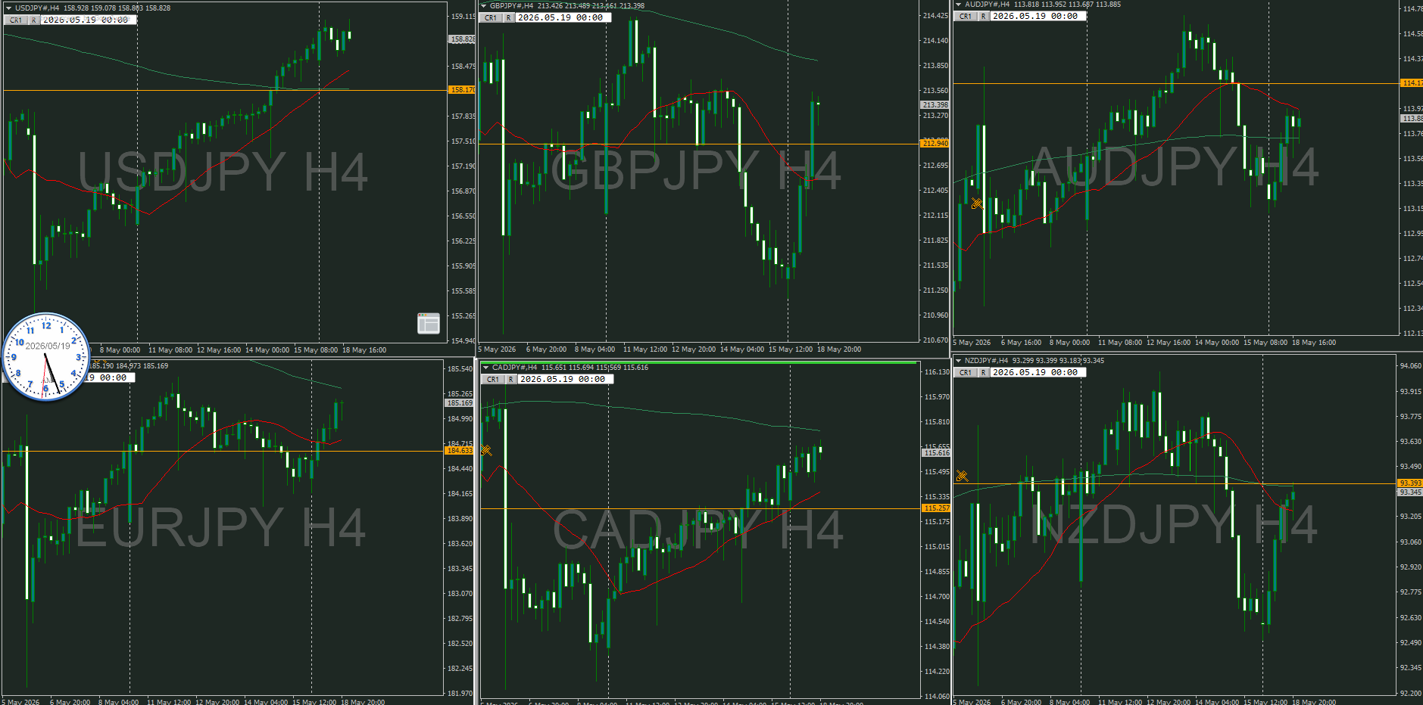Click the window-layout icon in the USDJPY chart
Viewport: 1423px width, 705px height.
pyautogui.click(x=429, y=323)
